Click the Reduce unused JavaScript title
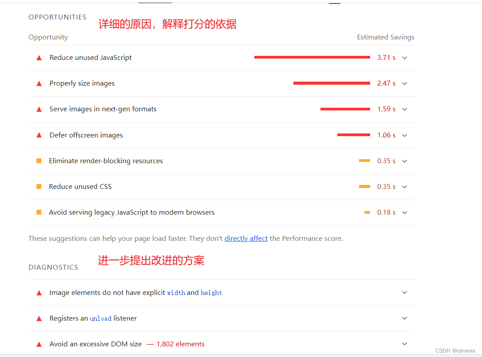The width and height of the screenshot is (482, 357). click(x=91, y=58)
